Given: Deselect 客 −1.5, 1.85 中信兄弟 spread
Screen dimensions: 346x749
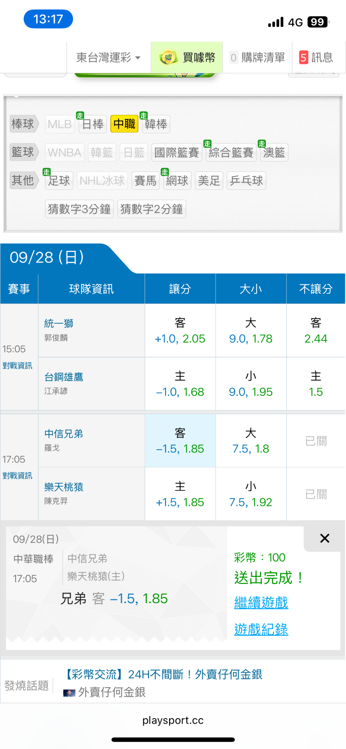Looking at the screenshot, I should click(x=180, y=441).
